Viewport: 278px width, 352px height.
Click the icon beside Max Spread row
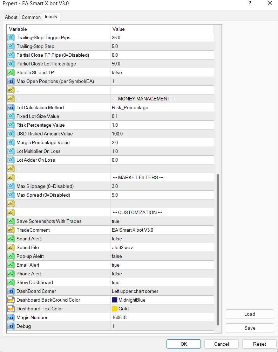(x=11, y=195)
